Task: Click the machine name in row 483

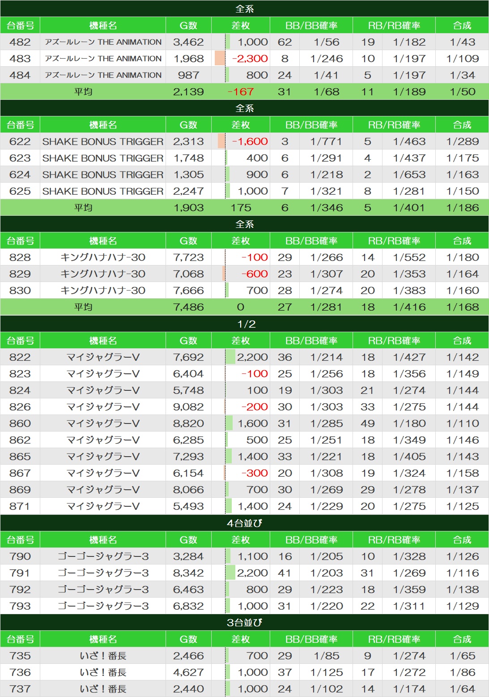Action: pyautogui.click(x=103, y=59)
